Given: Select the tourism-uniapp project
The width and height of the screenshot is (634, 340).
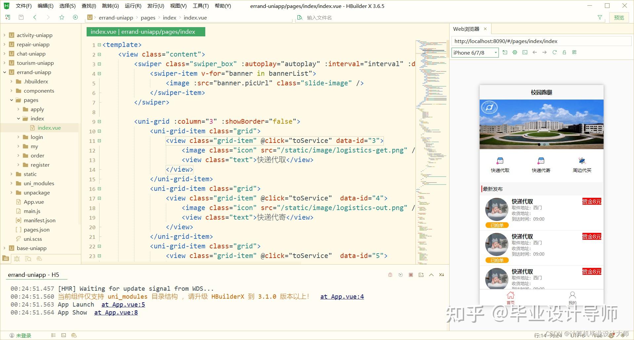Looking at the screenshot, I should (x=35, y=63).
